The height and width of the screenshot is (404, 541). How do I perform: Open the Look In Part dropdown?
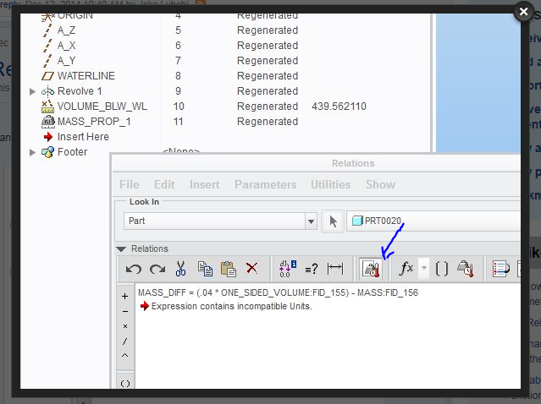[x=311, y=221]
